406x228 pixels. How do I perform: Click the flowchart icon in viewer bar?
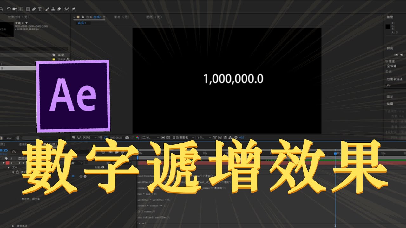(230, 137)
